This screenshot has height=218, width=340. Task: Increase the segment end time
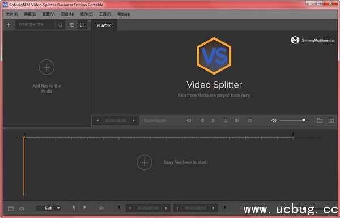[x=214, y=208]
